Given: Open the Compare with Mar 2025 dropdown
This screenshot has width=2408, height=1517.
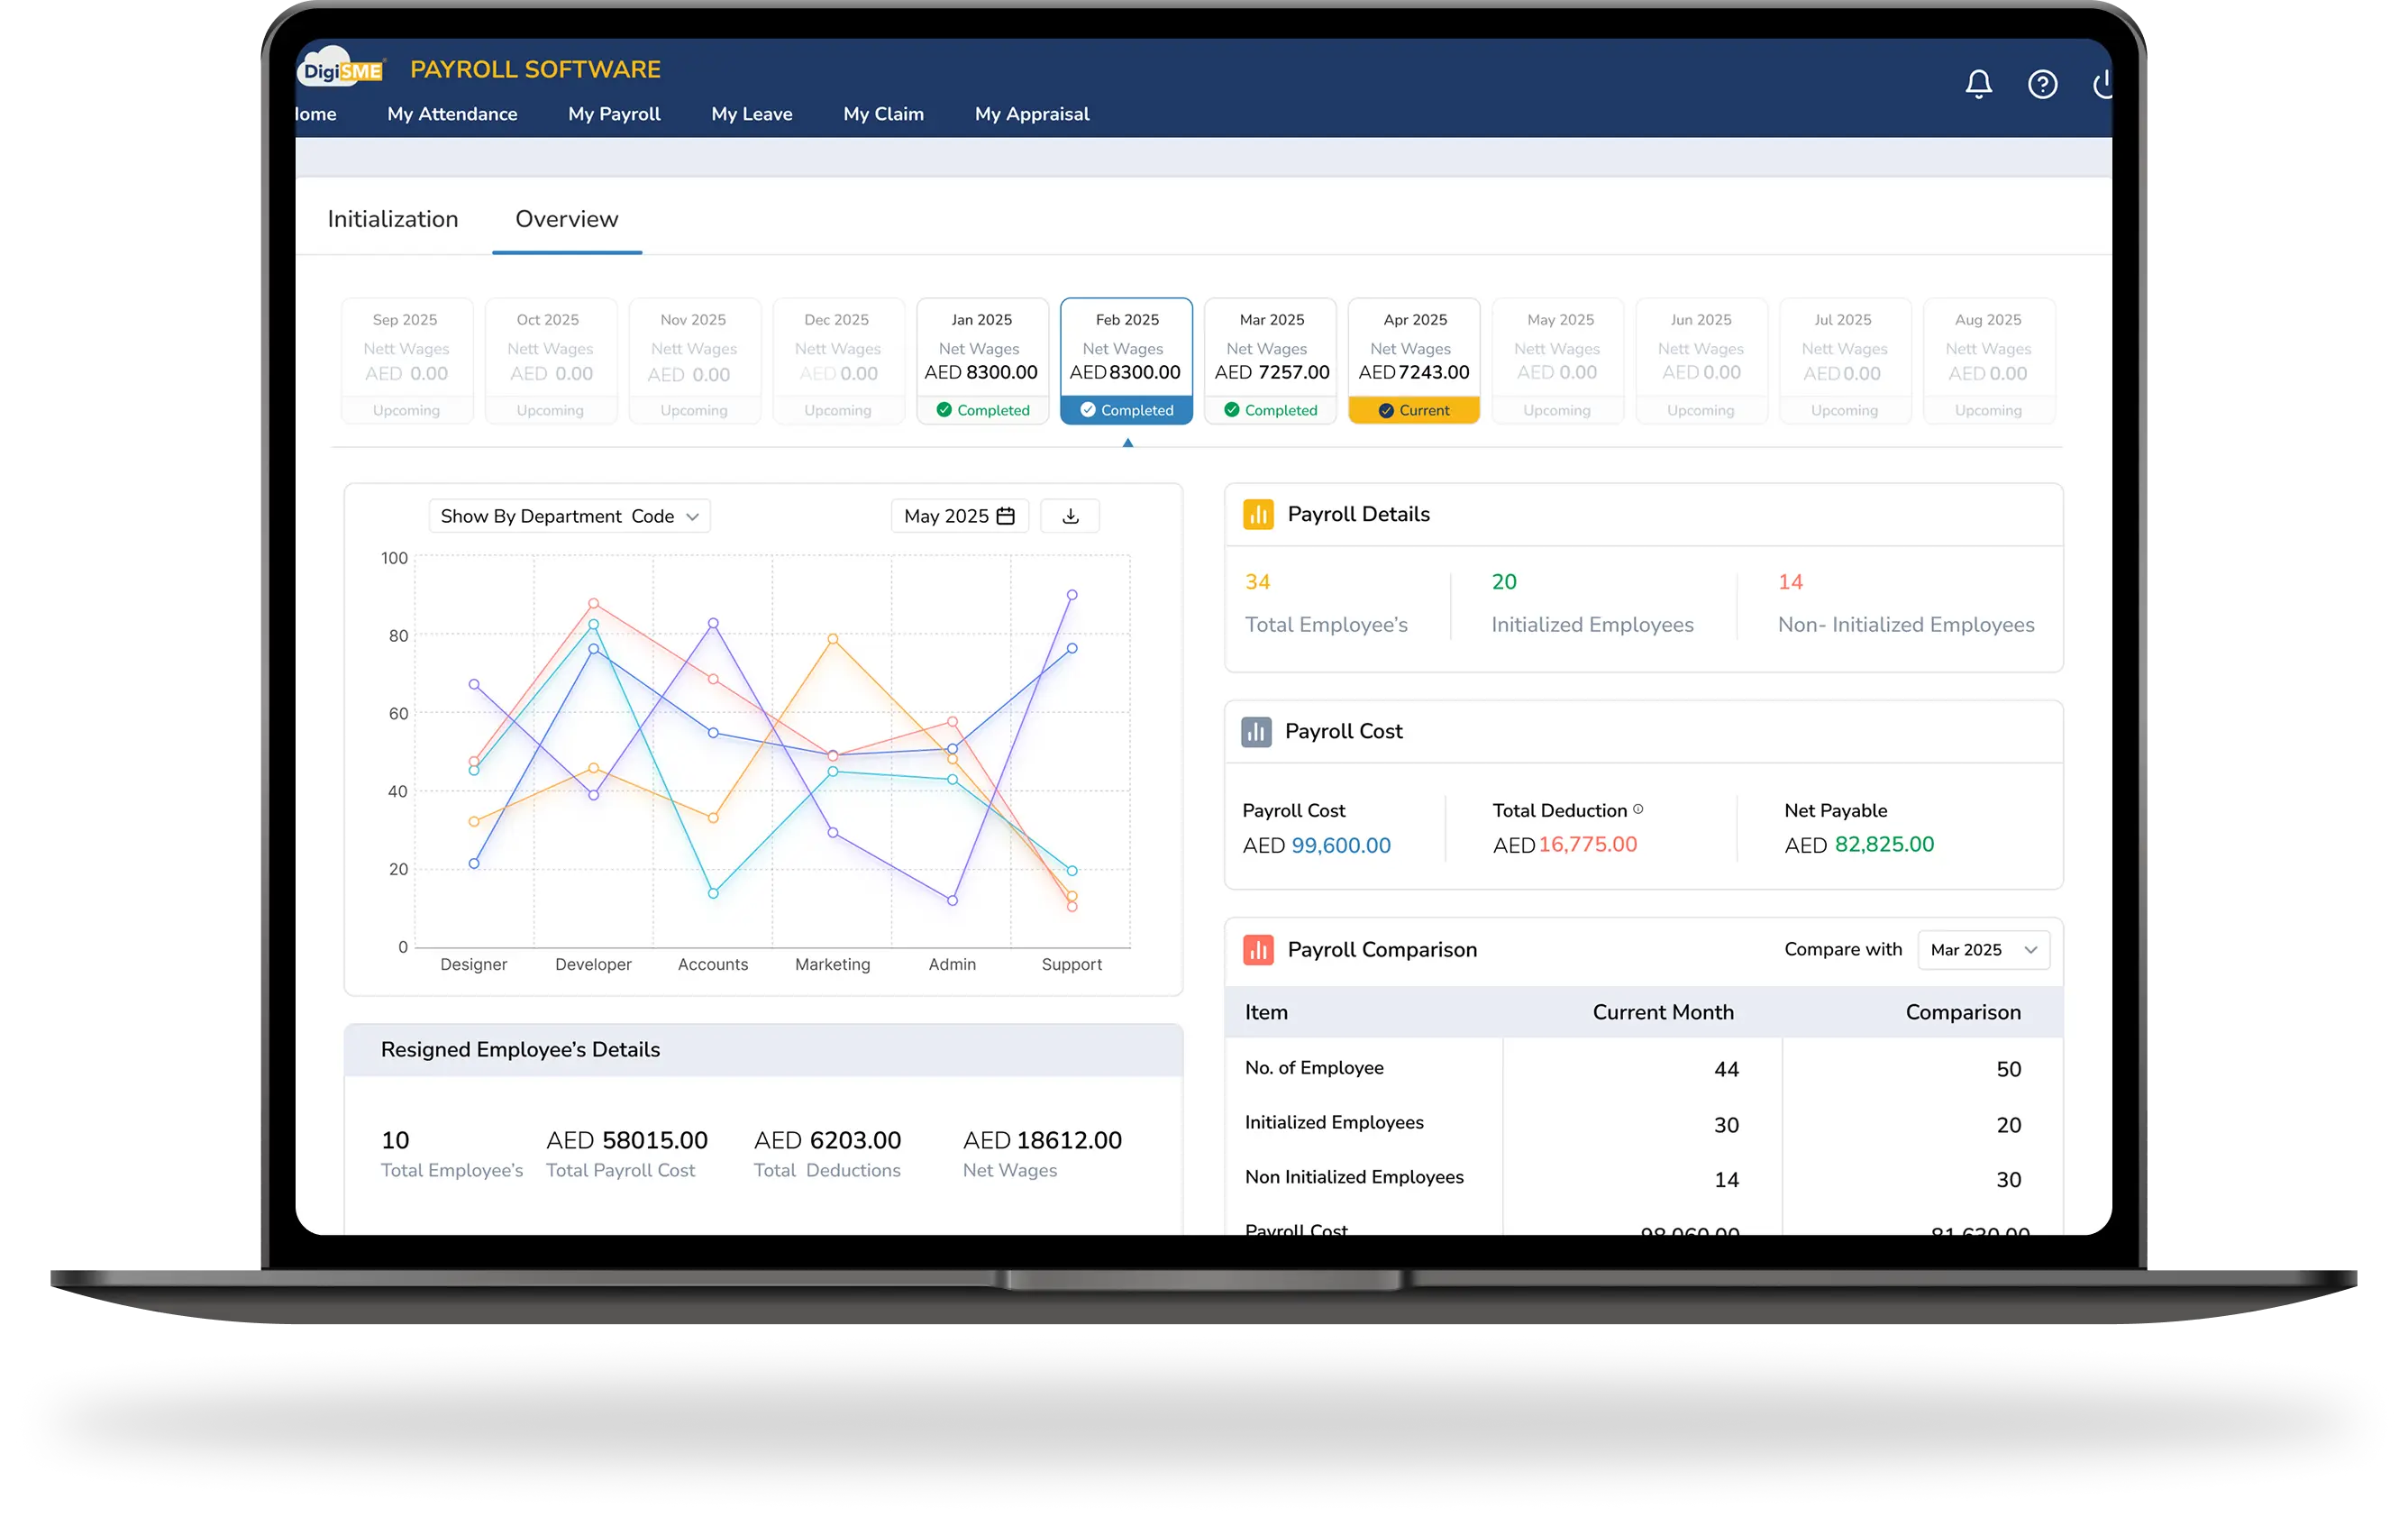Looking at the screenshot, I should [x=1983, y=949].
